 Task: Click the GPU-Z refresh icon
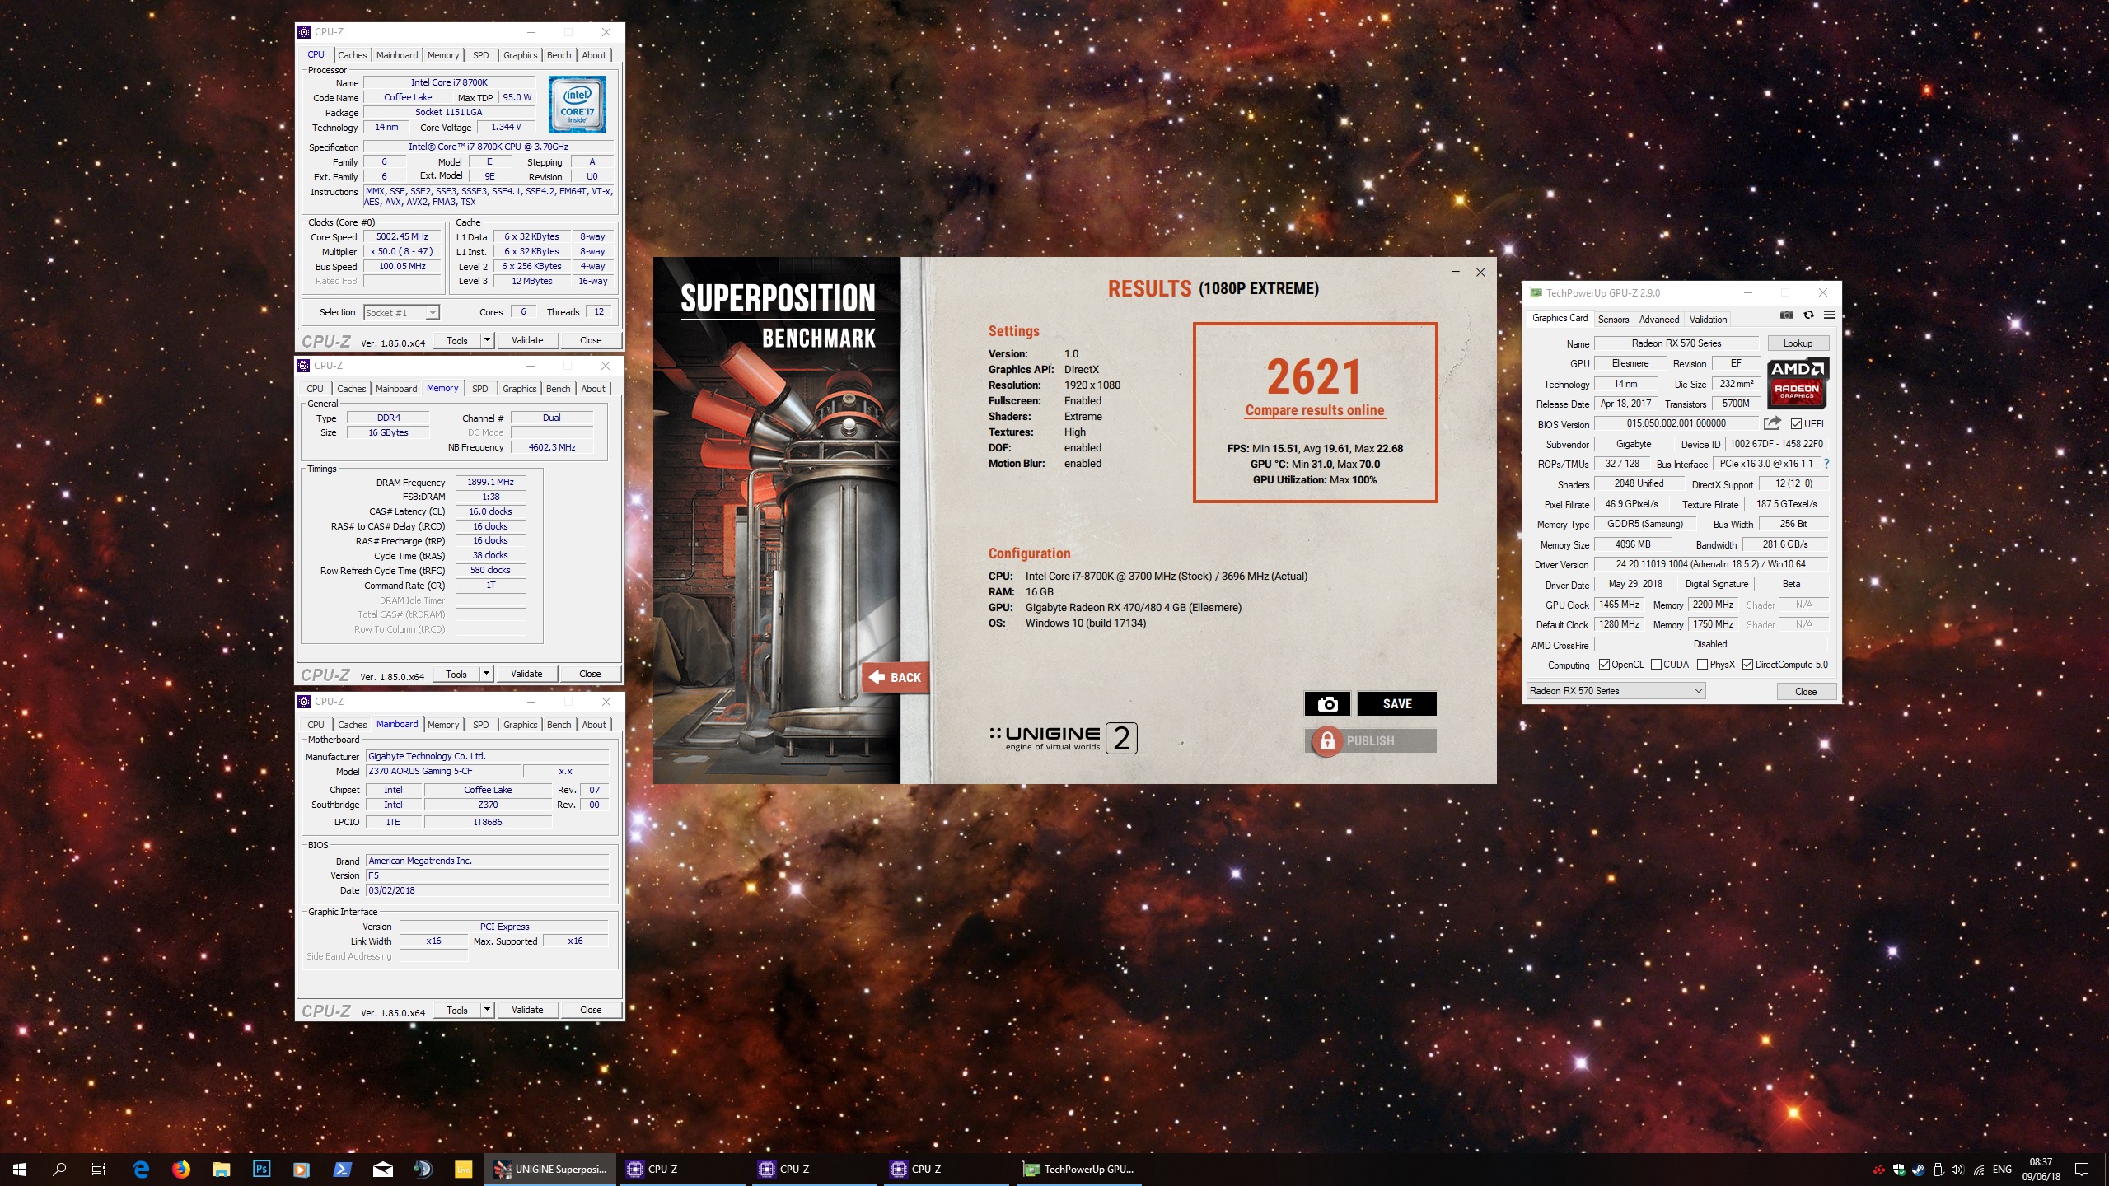click(x=1808, y=315)
